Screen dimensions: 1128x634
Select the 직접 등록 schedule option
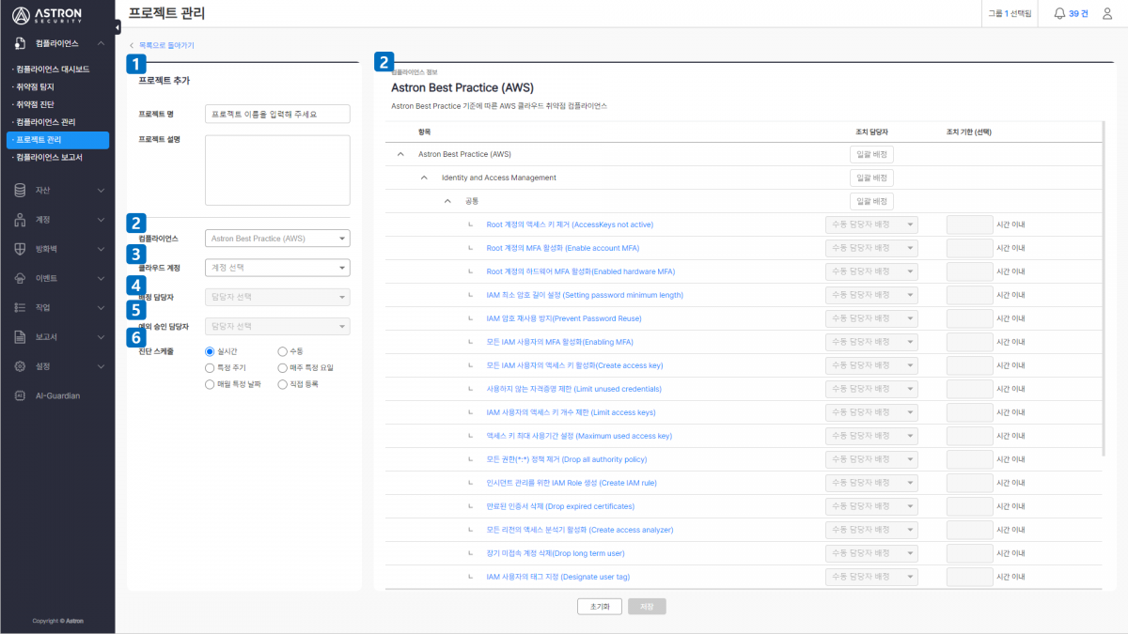pos(283,384)
